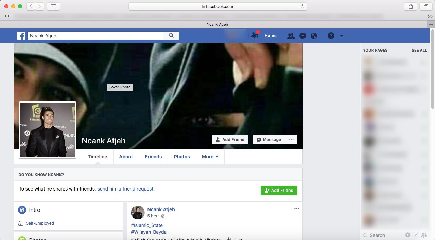Click the Facebook search input field
The height and width of the screenshot is (240, 435).
tap(95, 36)
